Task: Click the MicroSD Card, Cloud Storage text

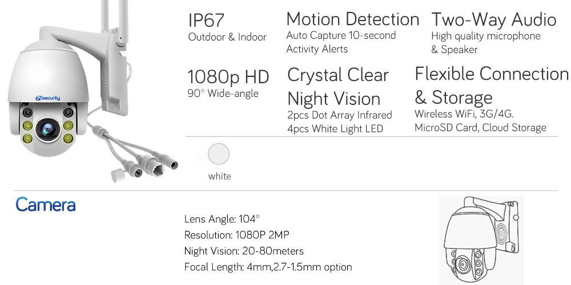Action: tap(480, 128)
